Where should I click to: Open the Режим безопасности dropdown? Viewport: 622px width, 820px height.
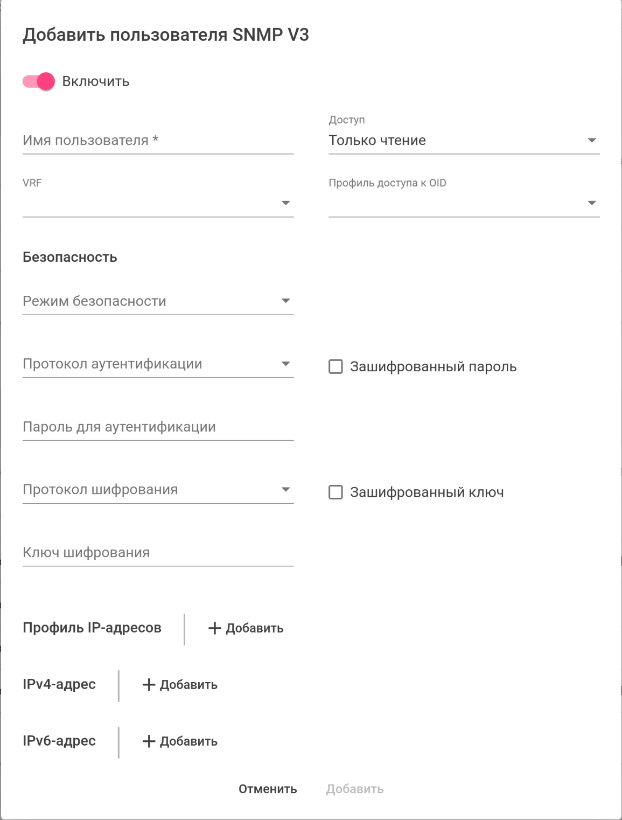click(x=158, y=301)
